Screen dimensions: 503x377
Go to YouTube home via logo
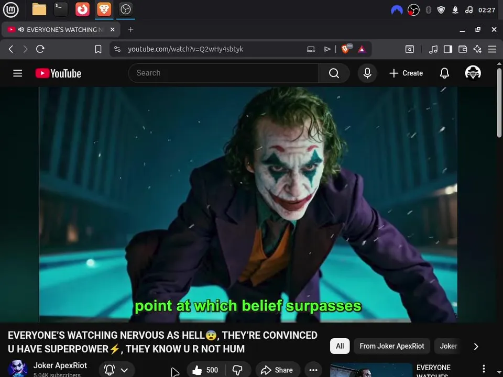point(58,73)
